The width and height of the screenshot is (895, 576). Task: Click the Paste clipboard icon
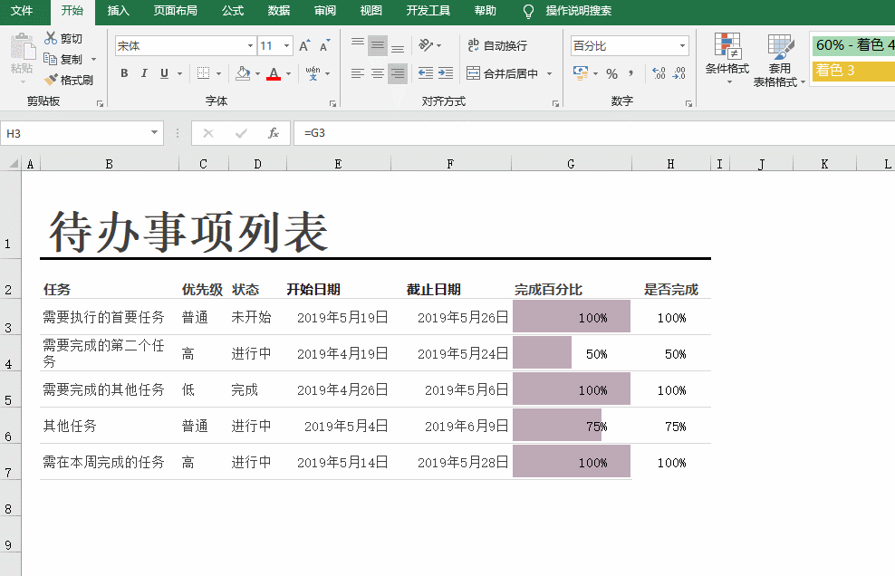[x=22, y=46]
